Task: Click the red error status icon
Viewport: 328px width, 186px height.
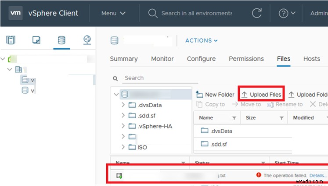Action: (x=259, y=175)
